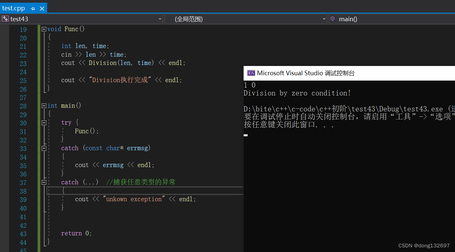Collapse the catch (const char* errmsg) block
Screen dimensions: 455x252
coord(44,148)
